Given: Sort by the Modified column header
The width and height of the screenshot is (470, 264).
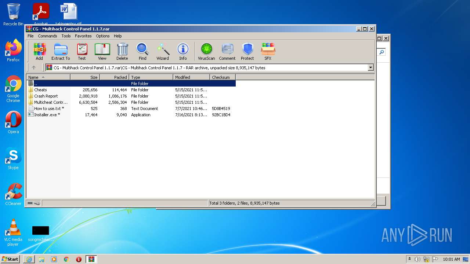Looking at the screenshot, I should [x=191, y=77].
